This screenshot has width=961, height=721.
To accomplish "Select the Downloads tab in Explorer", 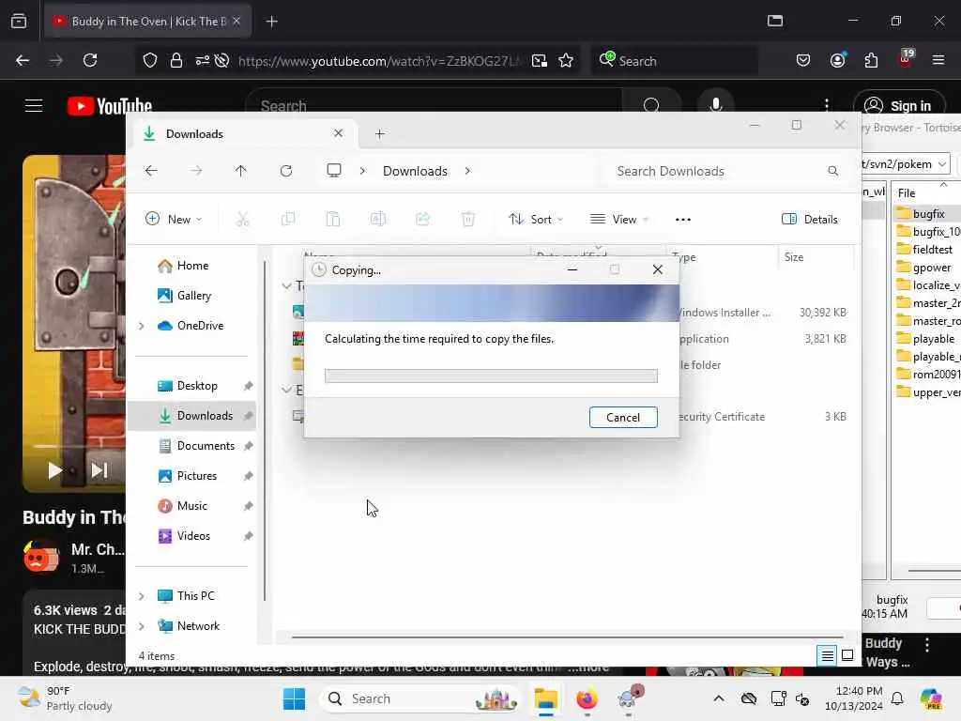I will (243, 133).
